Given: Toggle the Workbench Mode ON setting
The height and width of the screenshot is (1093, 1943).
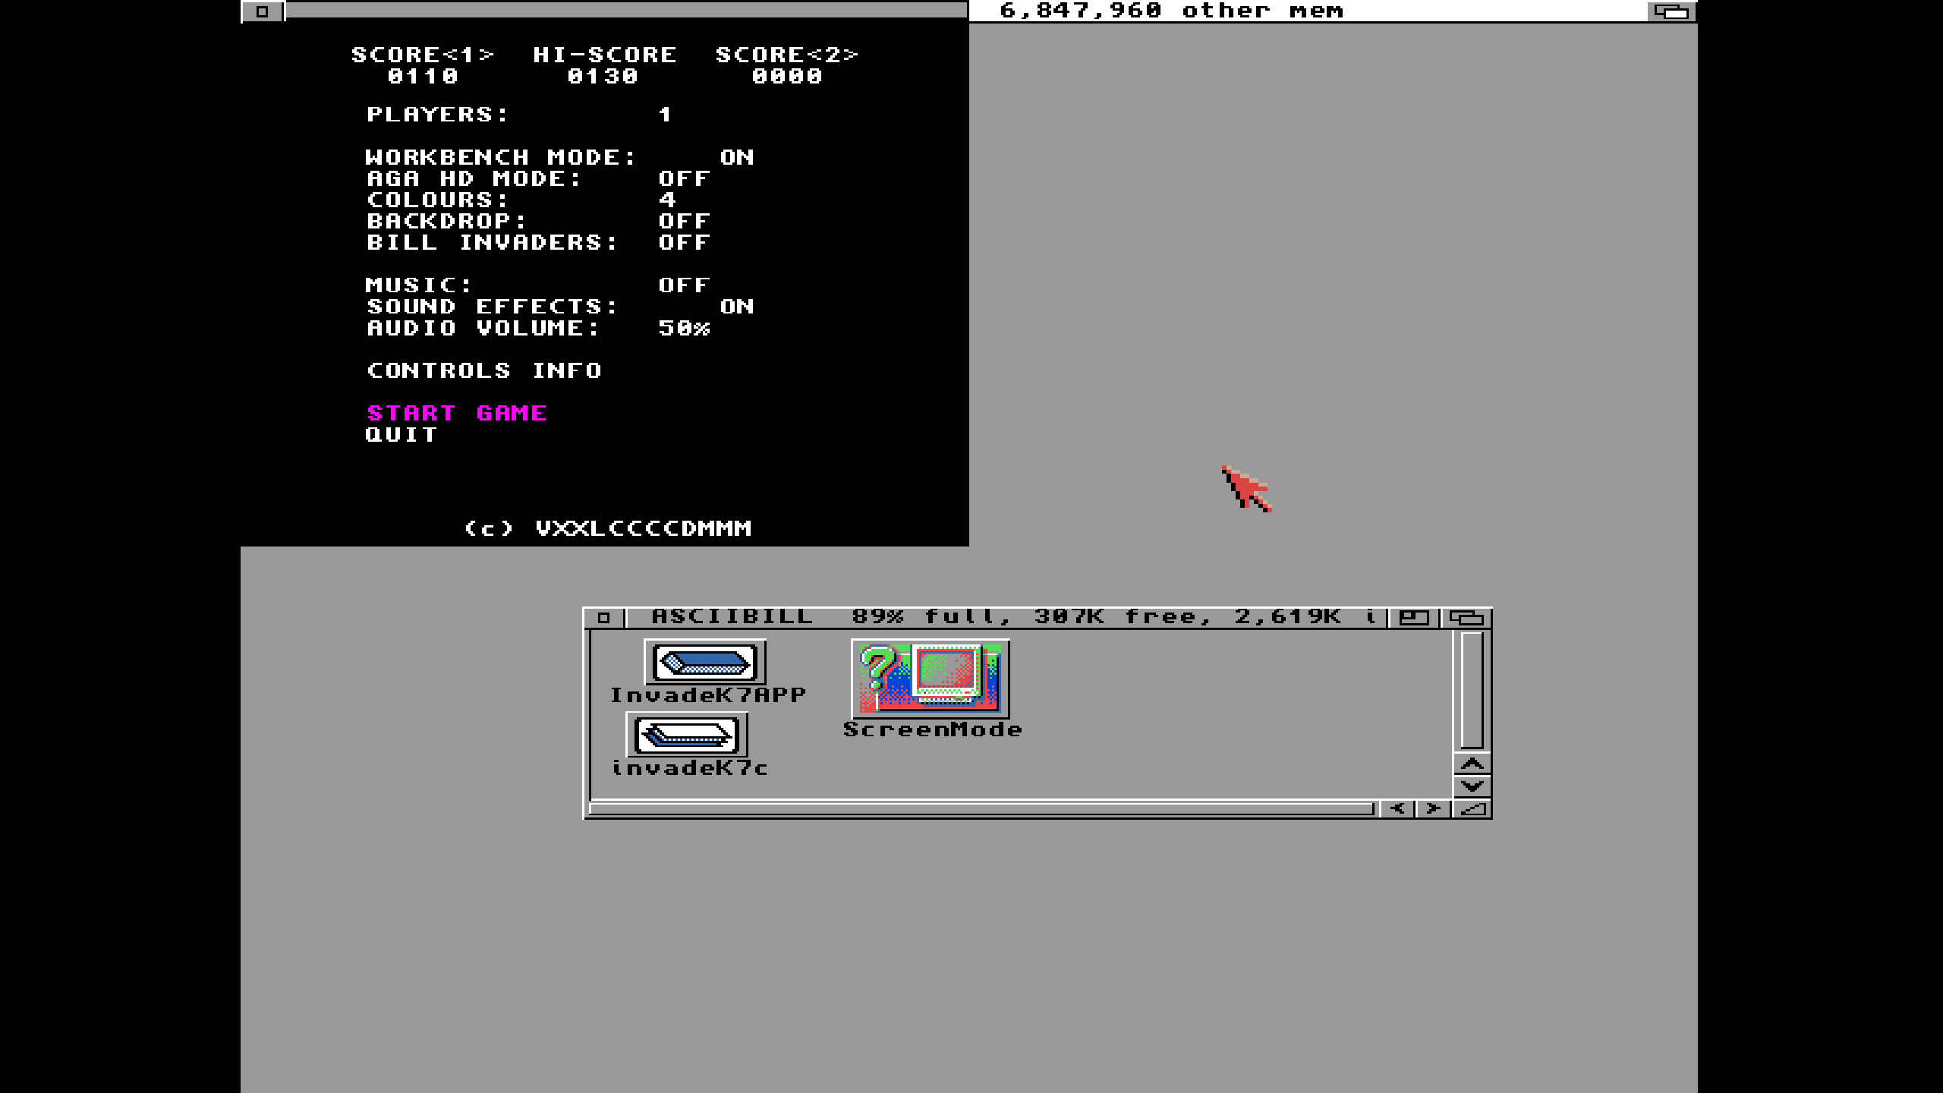Looking at the screenshot, I should pos(736,157).
